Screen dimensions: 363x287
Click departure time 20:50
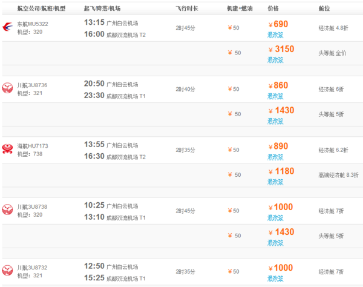[94, 84]
